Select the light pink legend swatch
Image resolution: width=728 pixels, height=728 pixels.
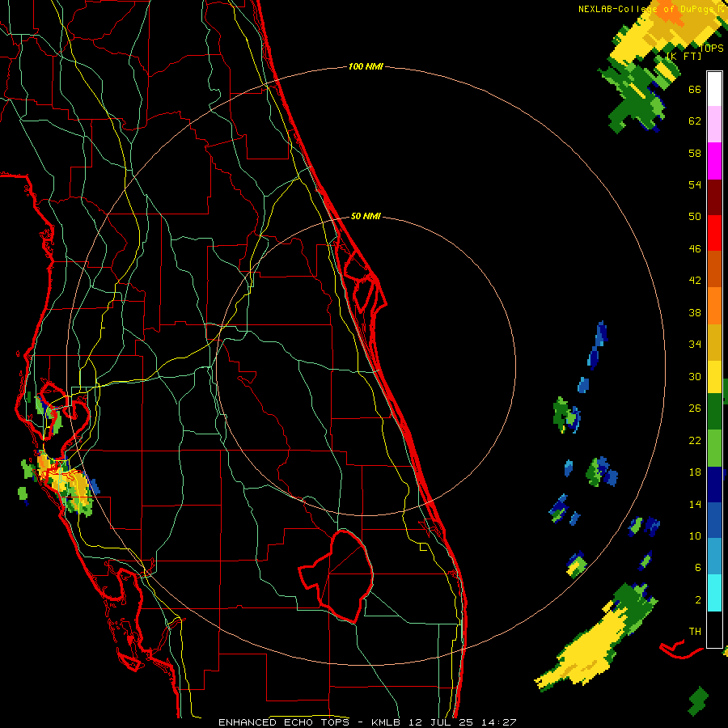(x=714, y=124)
